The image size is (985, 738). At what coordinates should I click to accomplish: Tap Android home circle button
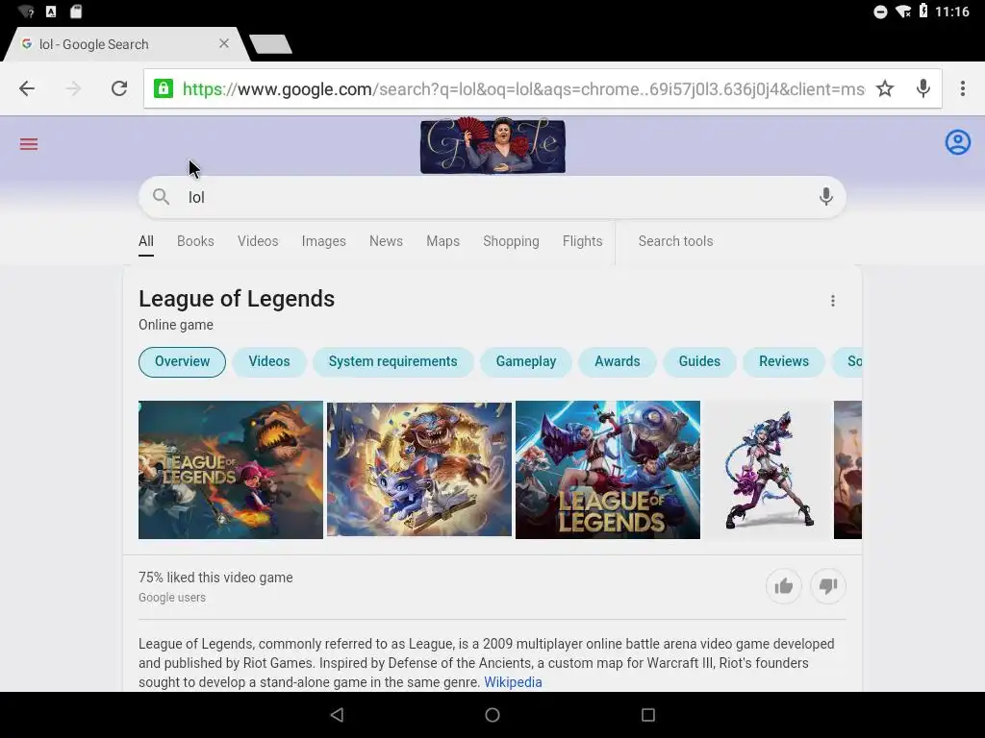492,715
